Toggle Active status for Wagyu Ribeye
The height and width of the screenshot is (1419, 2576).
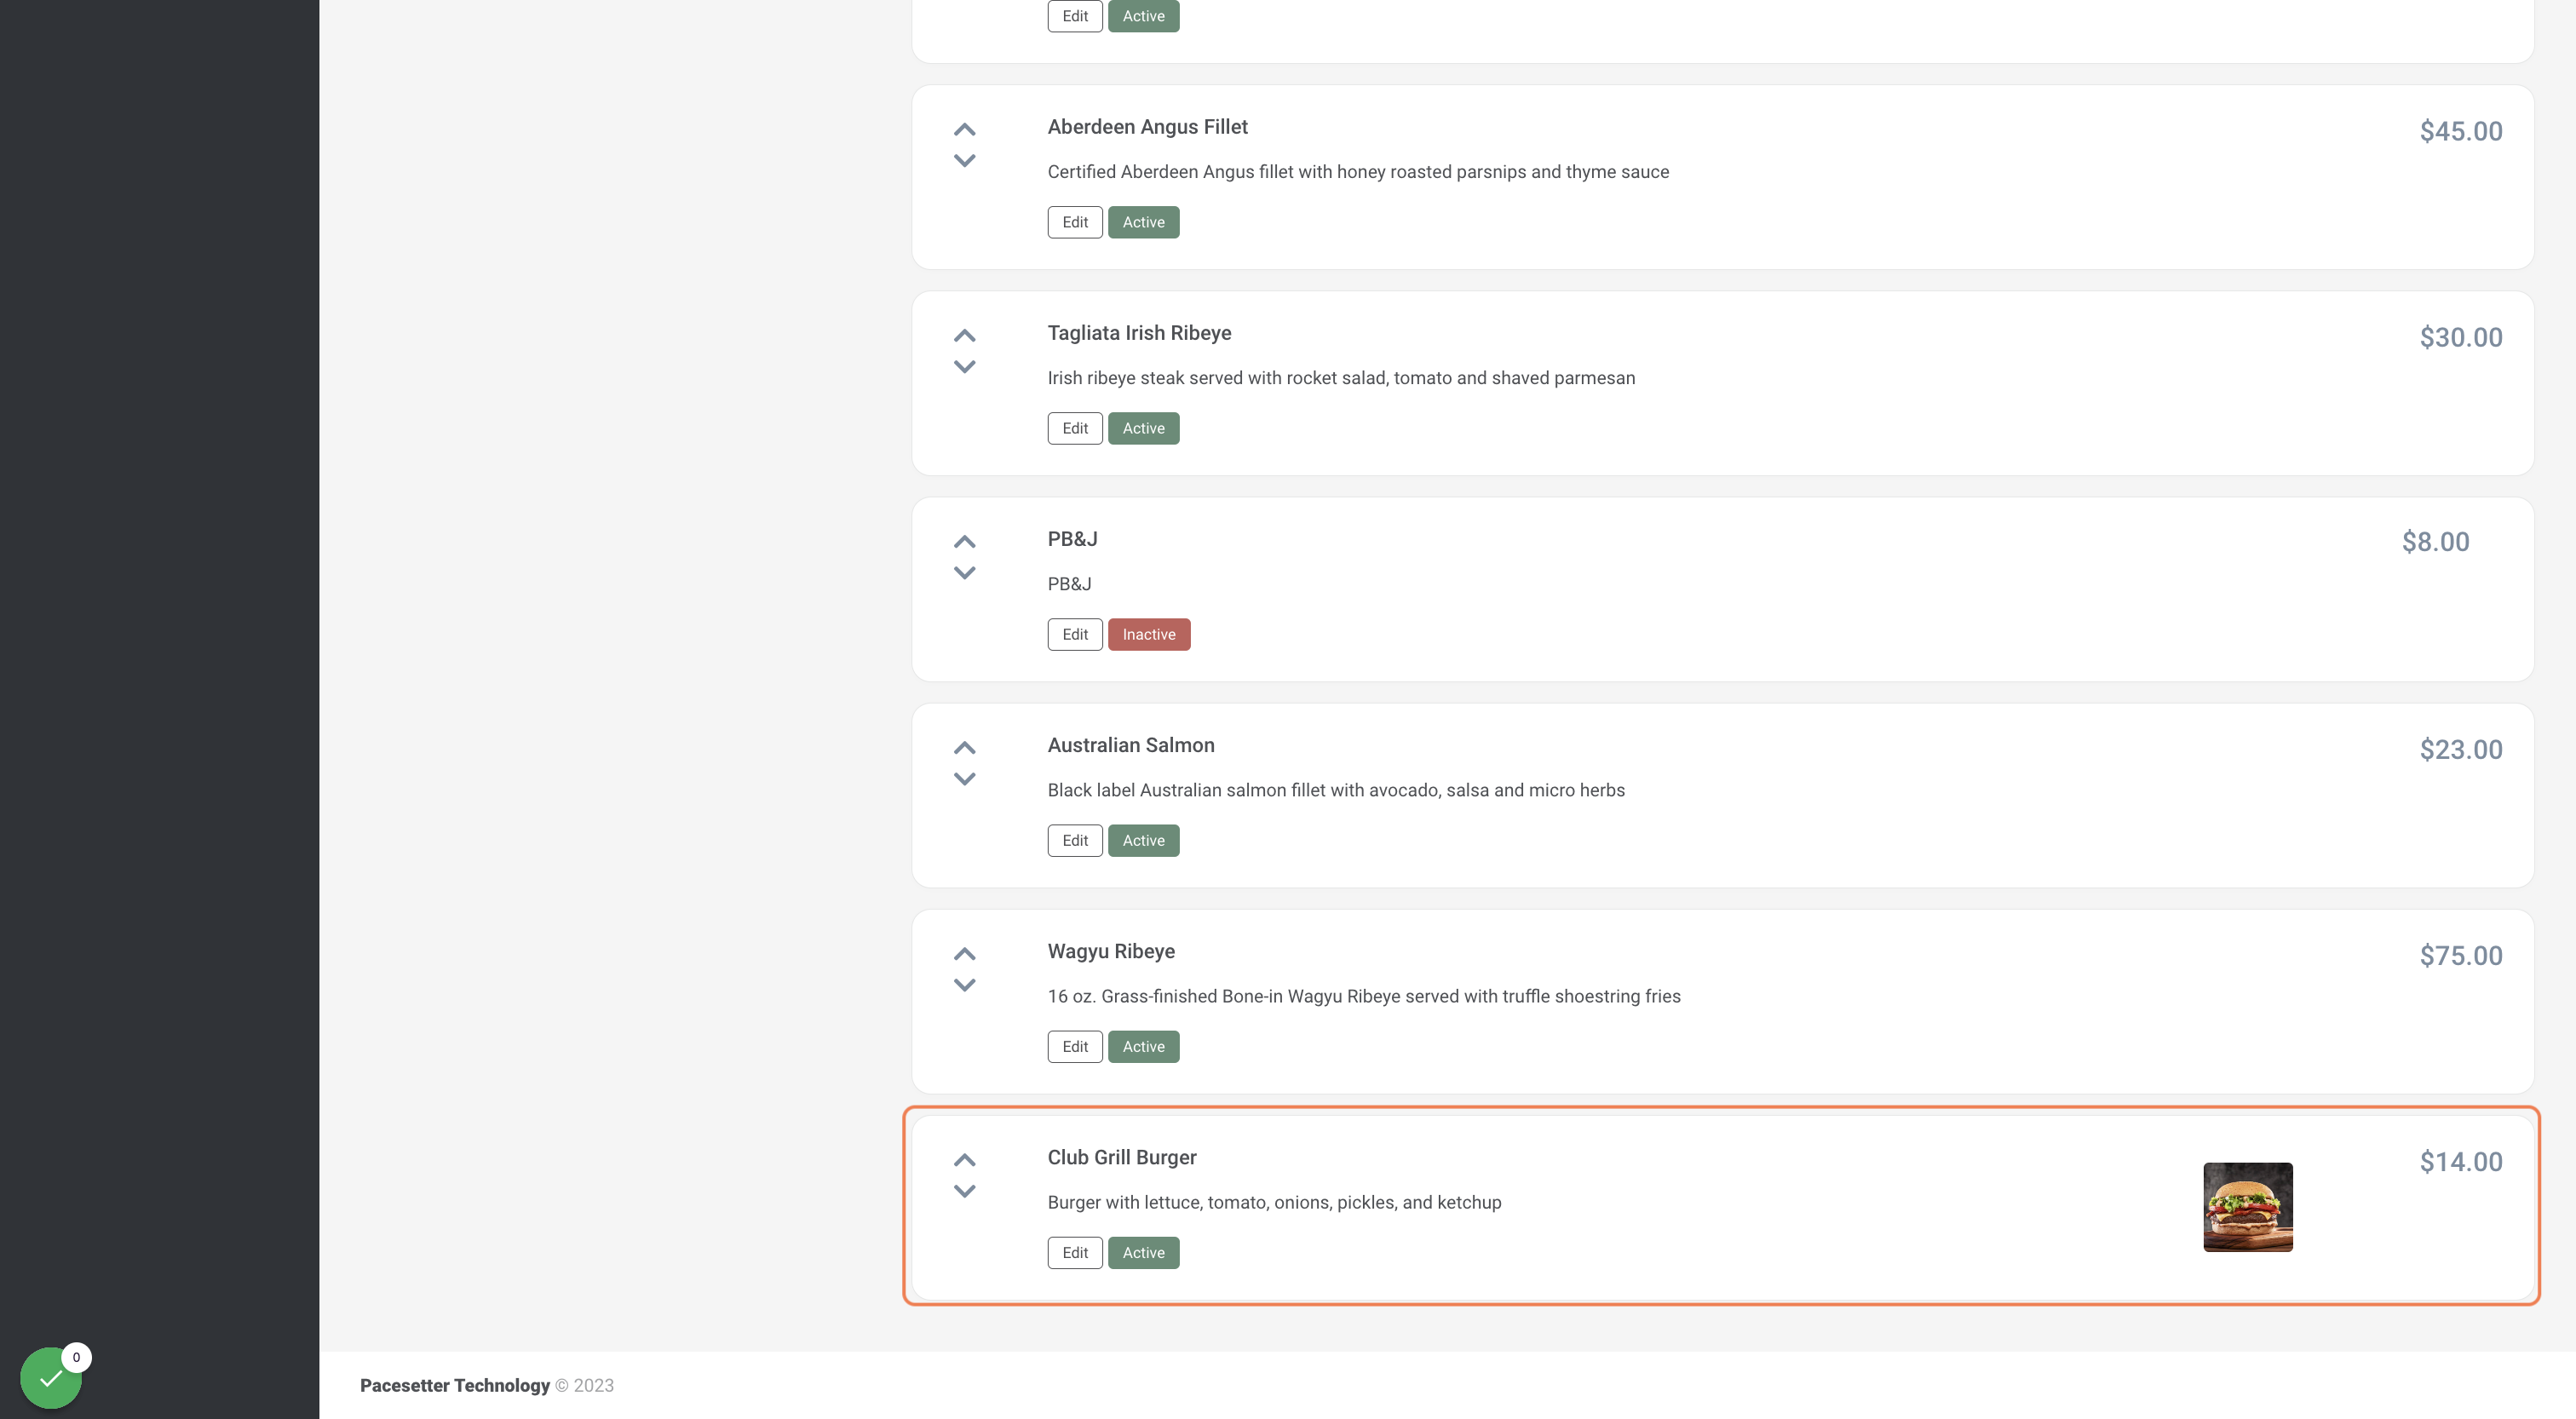coord(1143,1046)
